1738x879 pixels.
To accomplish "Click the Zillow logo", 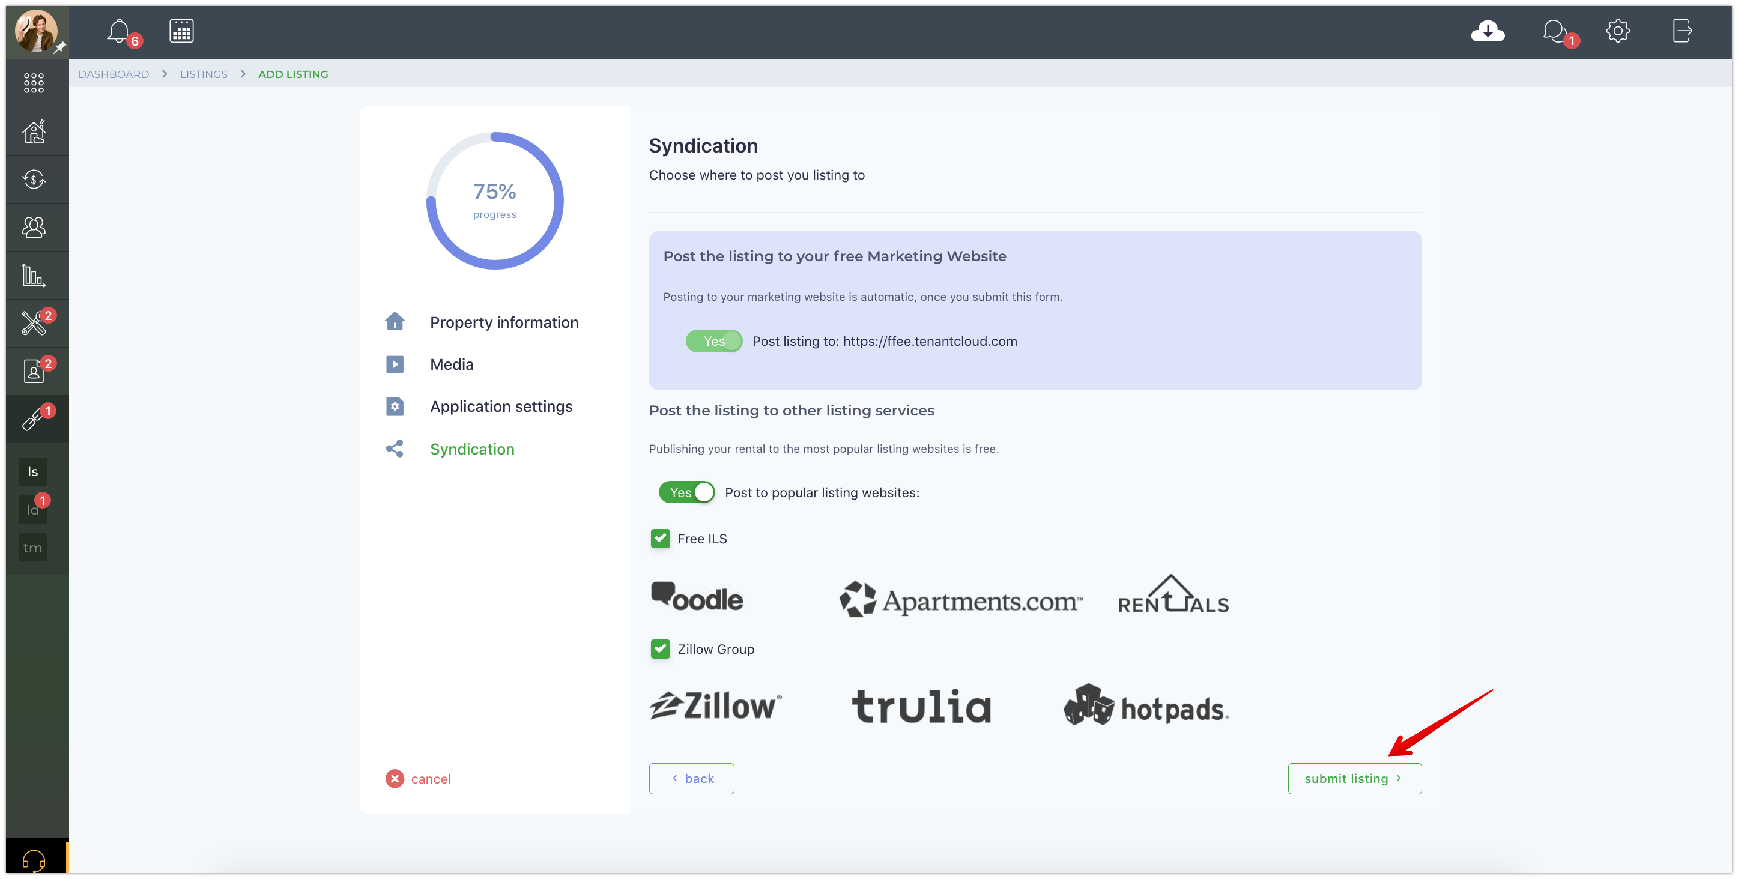I will (716, 706).
